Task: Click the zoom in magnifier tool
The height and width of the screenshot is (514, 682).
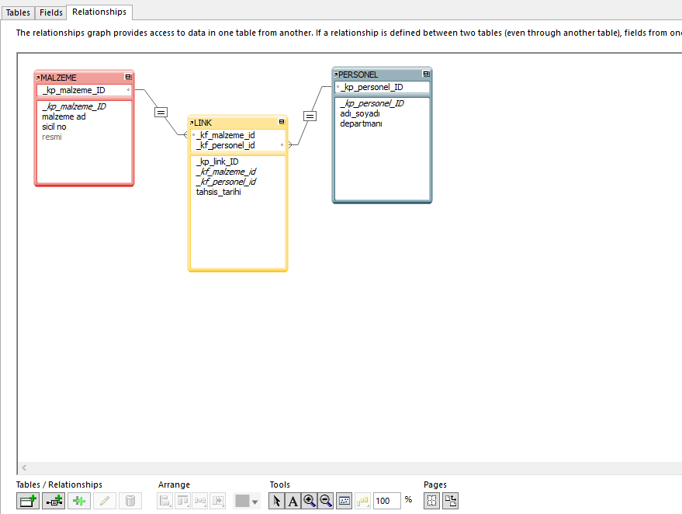Action: pyautogui.click(x=310, y=501)
